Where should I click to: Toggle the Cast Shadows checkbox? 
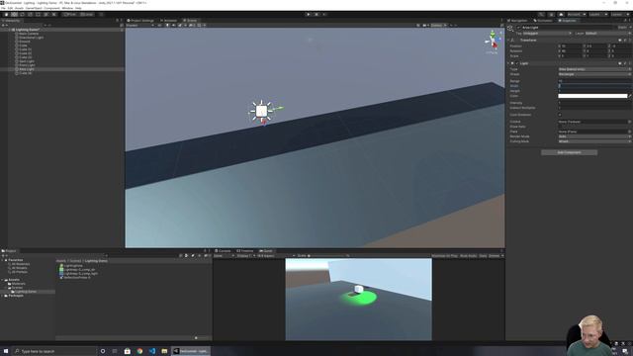pos(560,115)
